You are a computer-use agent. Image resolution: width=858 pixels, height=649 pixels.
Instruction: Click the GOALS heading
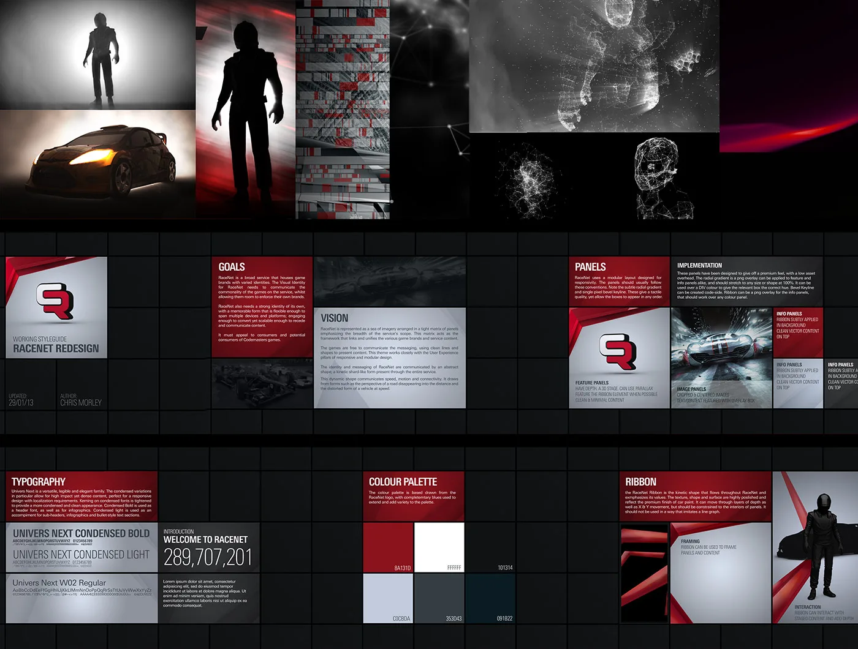pos(232,267)
